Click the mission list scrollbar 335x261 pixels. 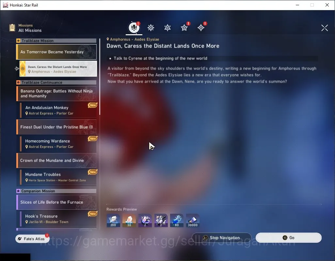point(100,77)
